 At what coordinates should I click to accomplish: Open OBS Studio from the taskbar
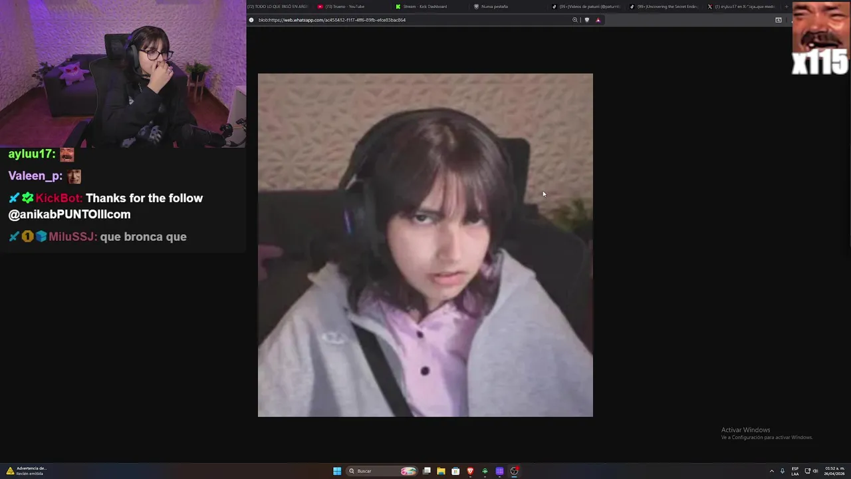tap(514, 471)
